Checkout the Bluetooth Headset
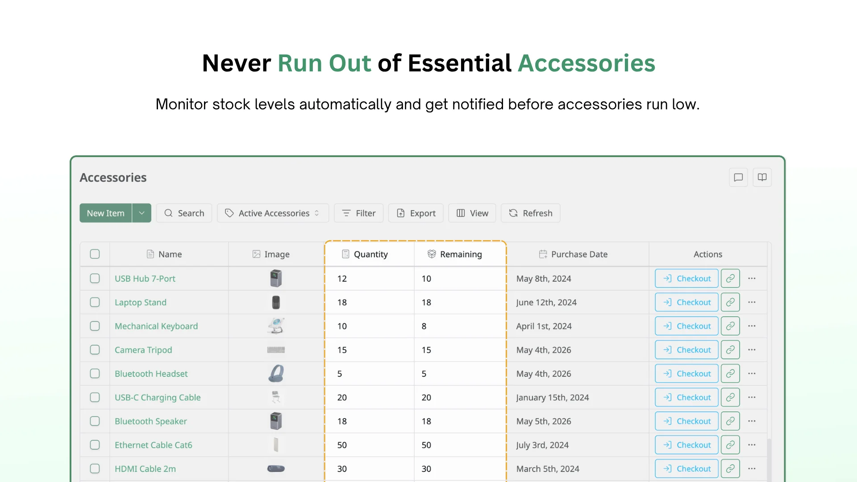857x482 pixels. point(686,374)
